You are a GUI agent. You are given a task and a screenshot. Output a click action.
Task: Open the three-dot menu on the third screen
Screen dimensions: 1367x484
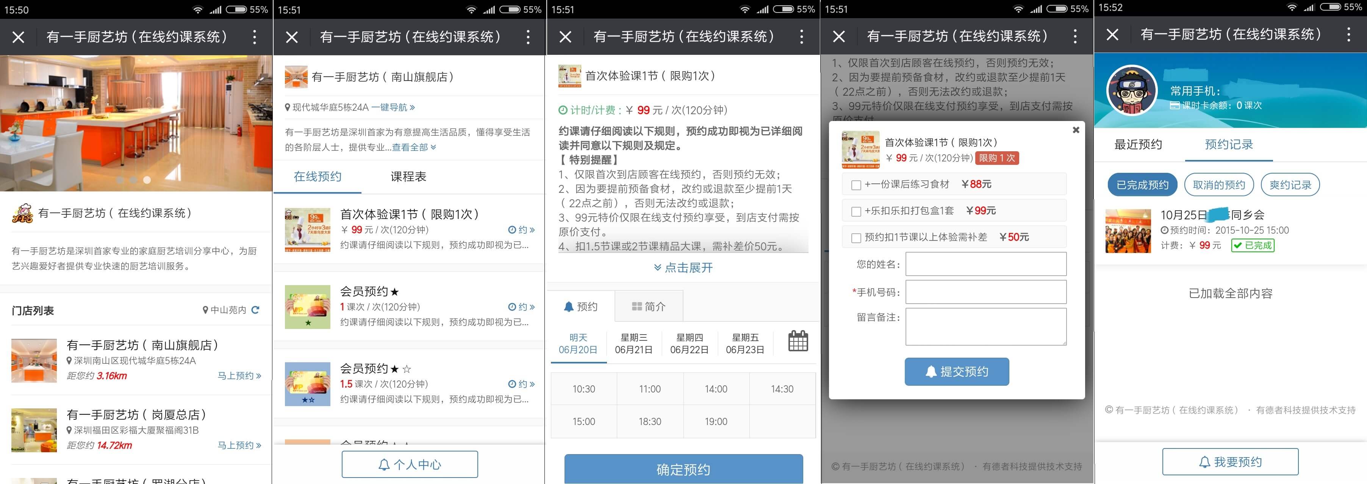[x=802, y=37]
